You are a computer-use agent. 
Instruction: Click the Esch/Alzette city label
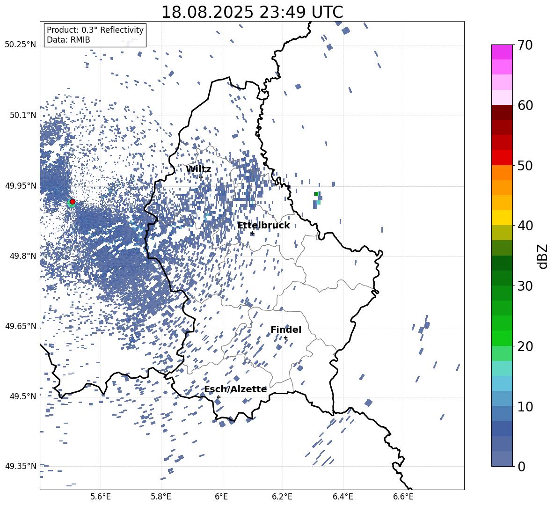click(235, 389)
